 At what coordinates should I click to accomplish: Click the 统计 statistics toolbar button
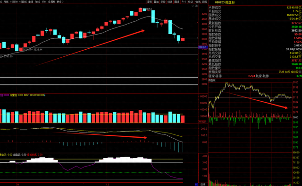[170, 2]
